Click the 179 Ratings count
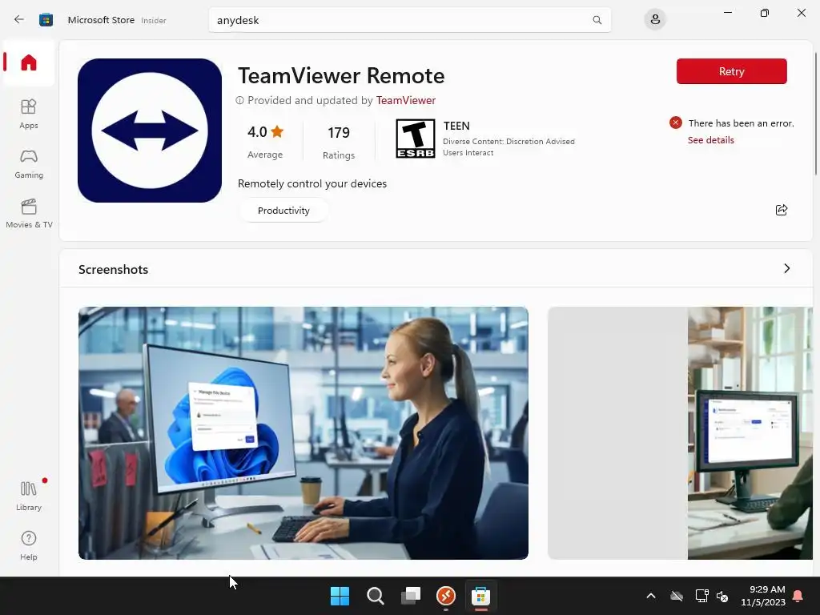Viewport: 820px width, 615px height. pos(339,143)
